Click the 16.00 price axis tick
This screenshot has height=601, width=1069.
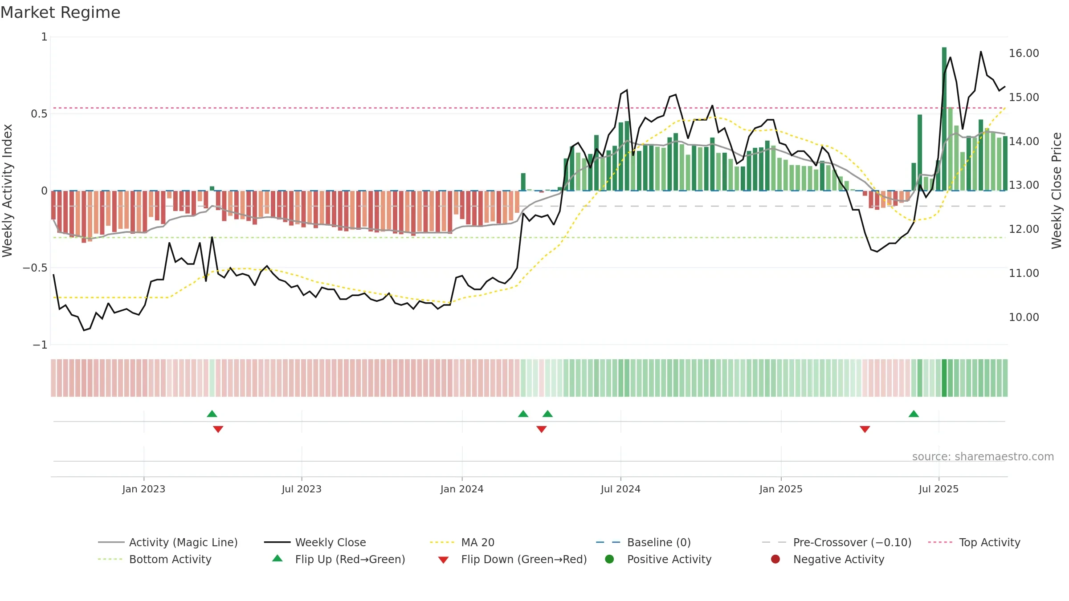pyautogui.click(x=1024, y=53)
